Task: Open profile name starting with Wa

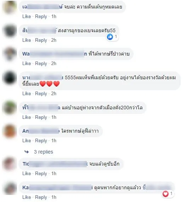Action: click(x=55, y=54)
